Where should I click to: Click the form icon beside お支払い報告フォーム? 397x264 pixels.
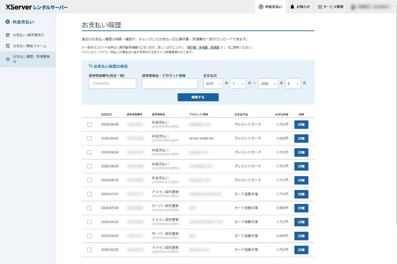tap(8, 46)
